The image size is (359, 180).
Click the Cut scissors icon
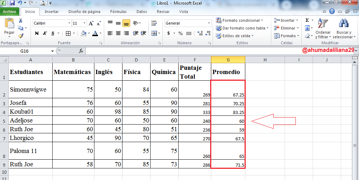21,21
